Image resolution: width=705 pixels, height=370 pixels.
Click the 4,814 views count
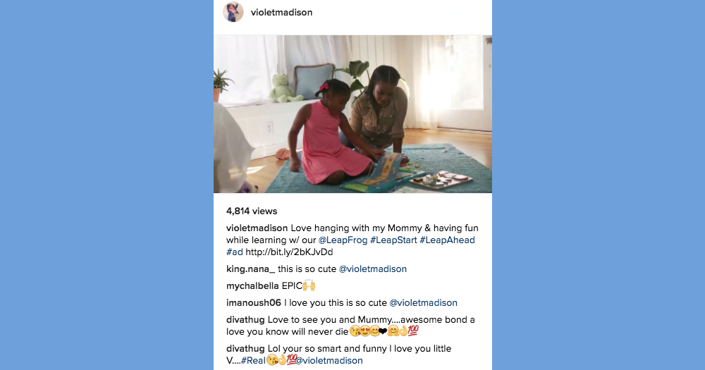pyautogui.click(x=252, y=211)
